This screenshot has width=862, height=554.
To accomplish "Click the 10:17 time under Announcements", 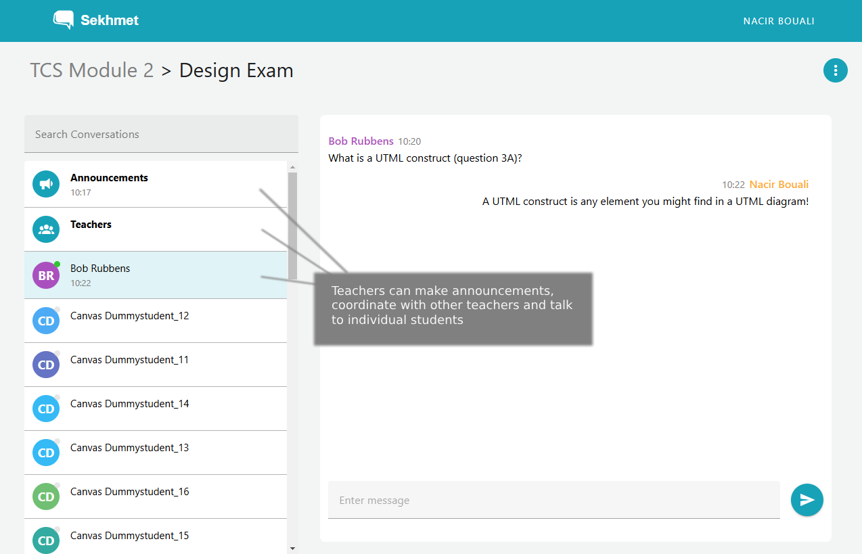I will [81, 193].
